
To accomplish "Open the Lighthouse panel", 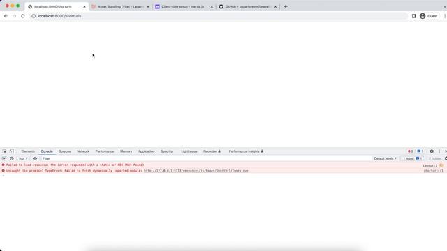I will pyautogui.click(x=189, y=151).
